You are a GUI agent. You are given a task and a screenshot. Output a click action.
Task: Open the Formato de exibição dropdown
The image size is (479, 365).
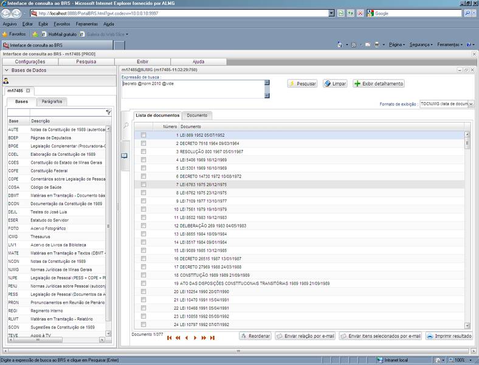click(x=472, y=104)
